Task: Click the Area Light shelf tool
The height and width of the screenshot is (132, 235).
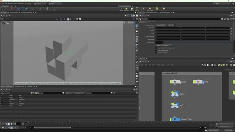Action: [137, 9]
